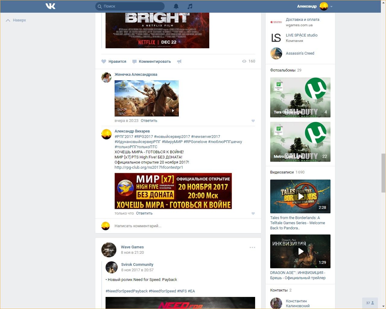The image size is (386, 309).
Task: Click the VK logo home icon
Action: 50,6
